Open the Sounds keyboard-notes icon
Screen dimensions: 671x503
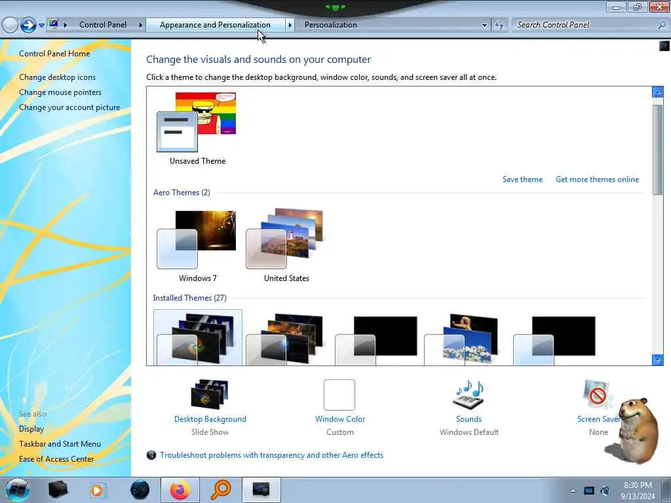(x=469, y=394)
